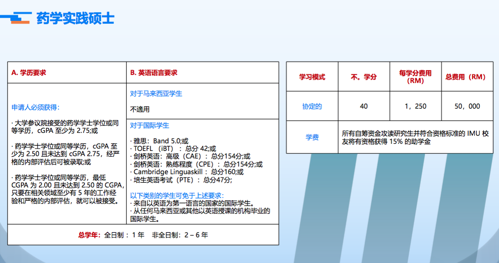Click the 申请人必须获得 blue heading
Image resolution: width=499 pixels, height=263 pixels.
tap(36, 107)
